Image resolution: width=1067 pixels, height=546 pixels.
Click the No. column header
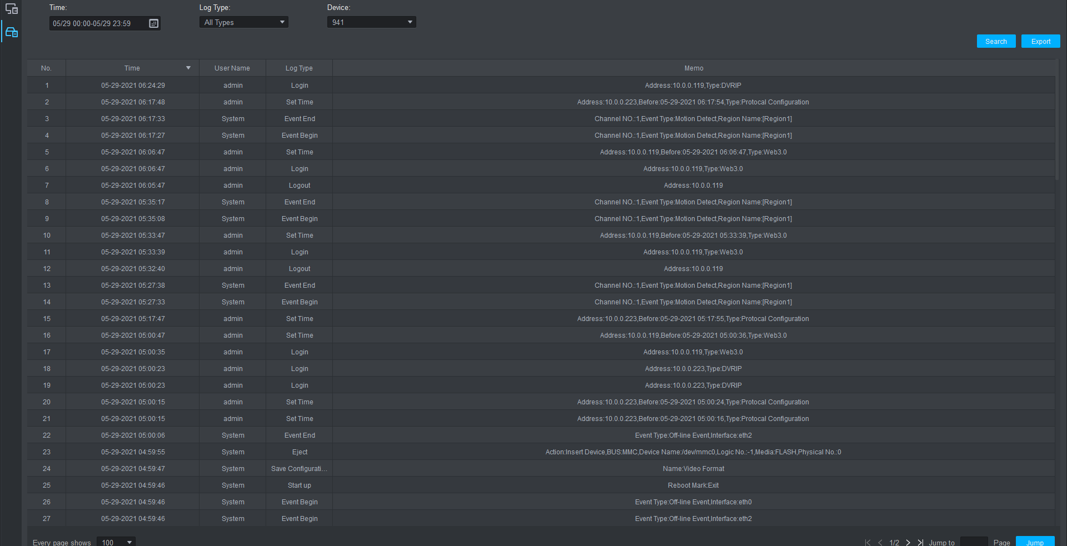(x=47, y=68)
